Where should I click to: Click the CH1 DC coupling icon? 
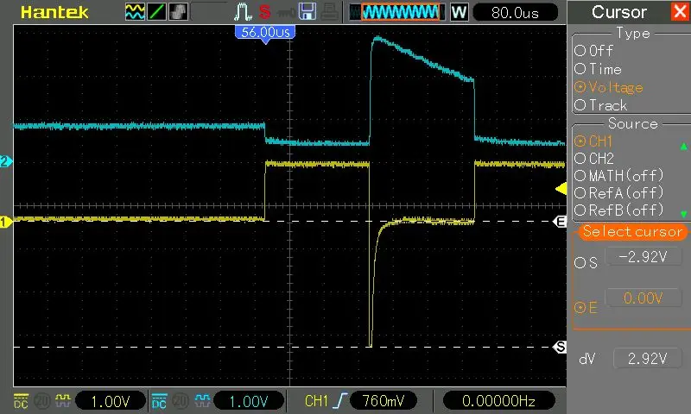(x=21, y=401)
